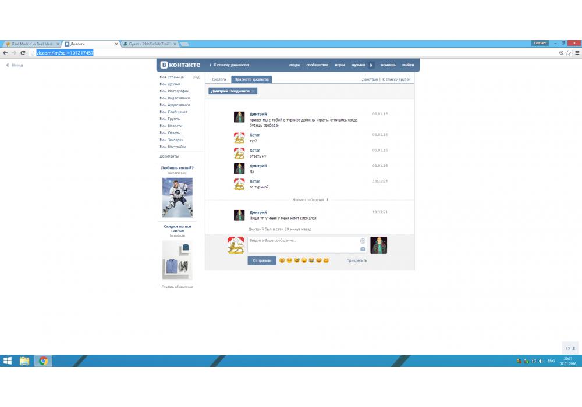Image resolution: width=582 pixels, height=407 pixels.
Task: Switch to the Real Madrid browser tab
Action: (x=32, y=44)
